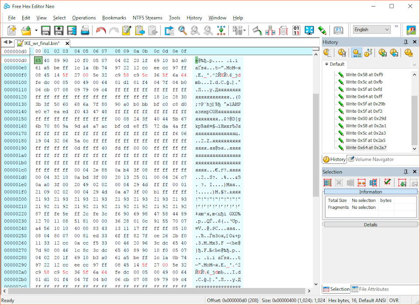Click the Undo arrow icon
The width and height of the screenshot is (420, 305).
click(101, 30)
